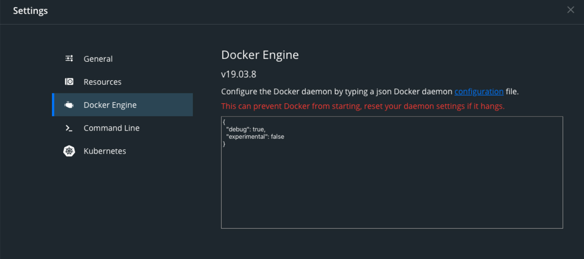Click the red daemon warning text
Image resolution: width=584 pixels, height=259 pixels.
click(x=363, y=106)
